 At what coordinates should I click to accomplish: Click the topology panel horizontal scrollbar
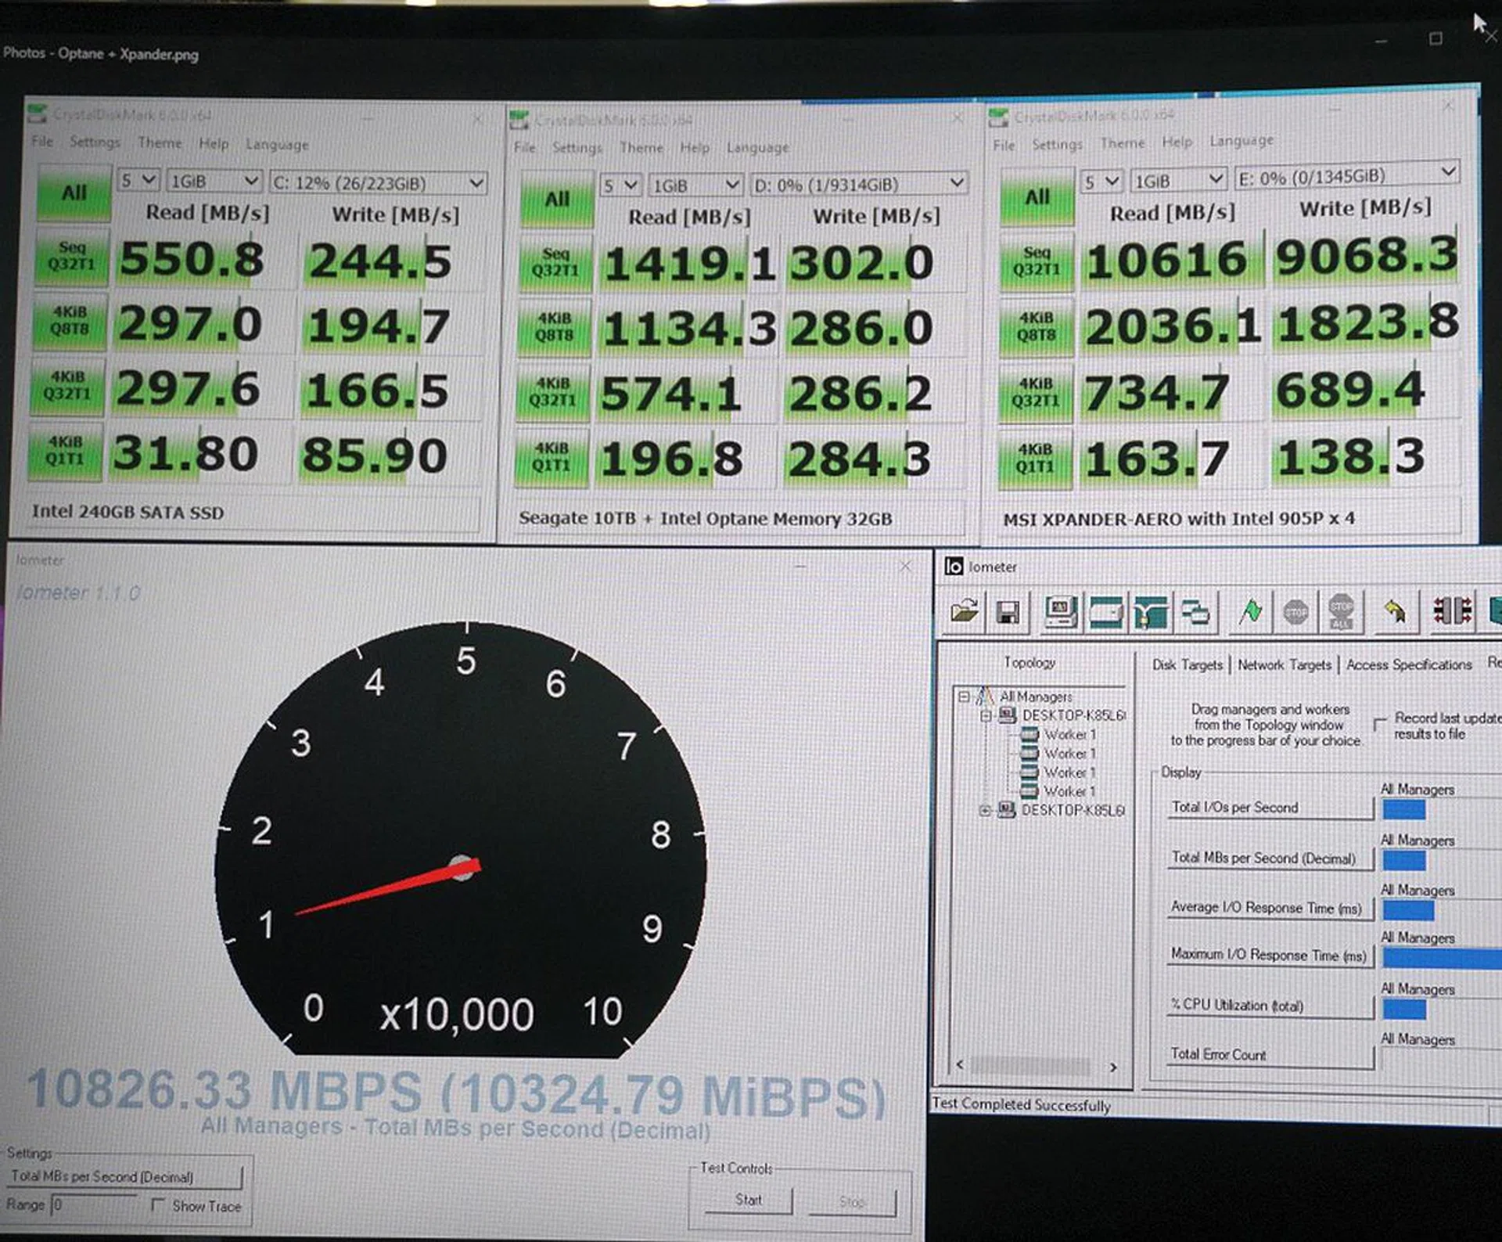pyautogui.click(x=1031, y=1066)
